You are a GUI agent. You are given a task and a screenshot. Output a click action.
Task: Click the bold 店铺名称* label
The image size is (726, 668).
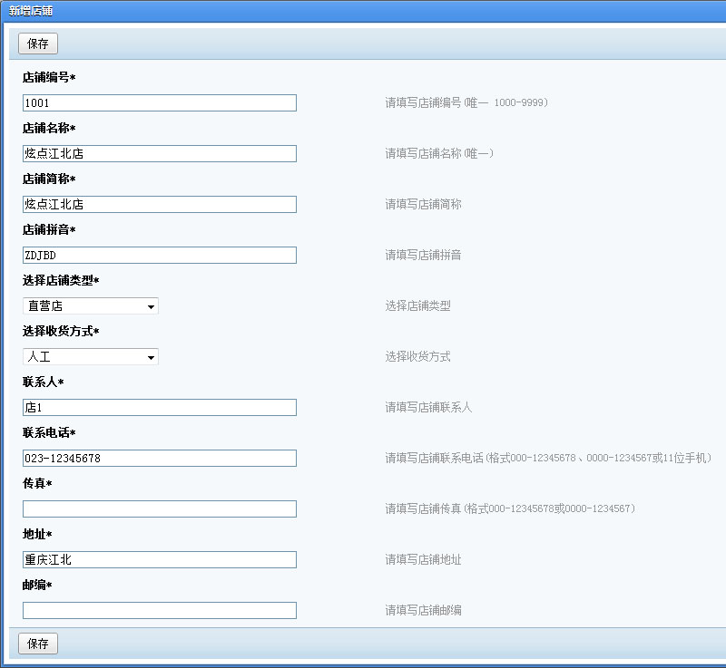(49, 128)
